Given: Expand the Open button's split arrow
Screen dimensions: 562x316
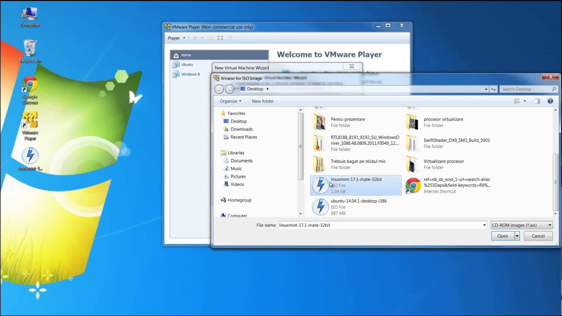Looking at the screenshot, I should (517, 236).
